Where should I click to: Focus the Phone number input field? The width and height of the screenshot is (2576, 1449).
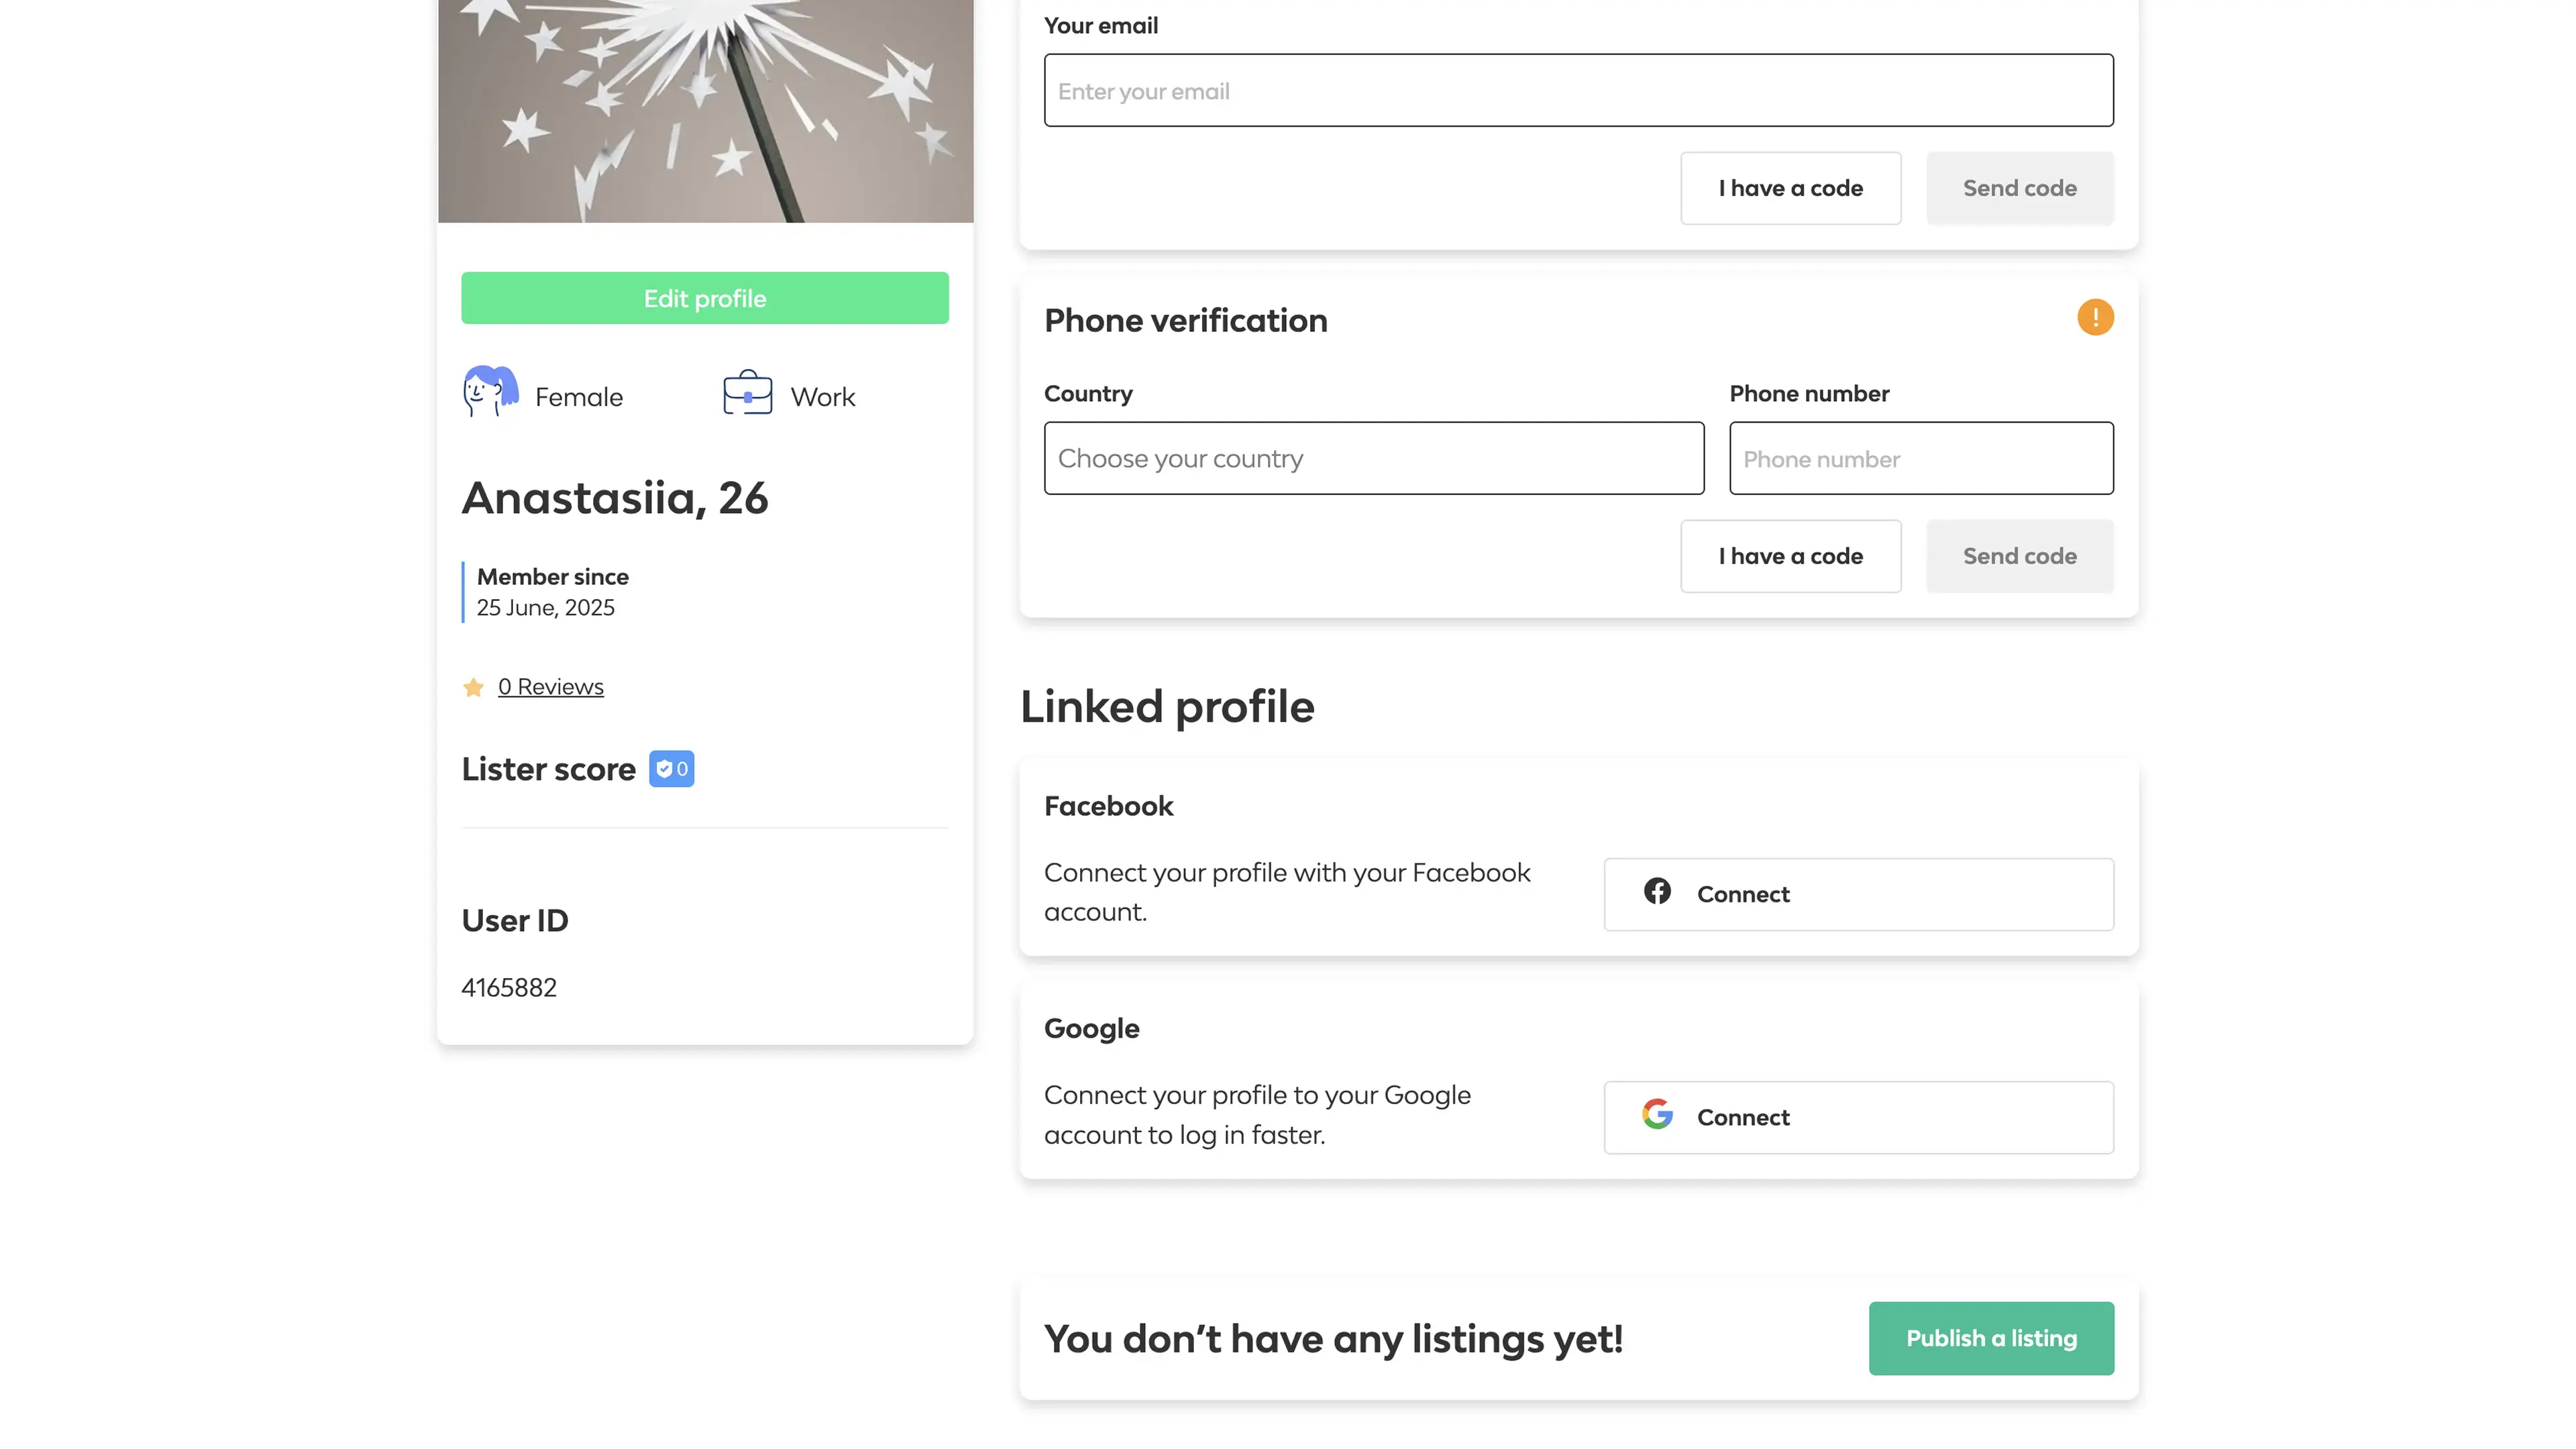pos(1920,458)
